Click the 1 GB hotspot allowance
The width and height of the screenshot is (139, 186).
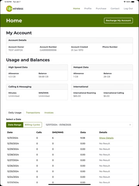[76, 77]
